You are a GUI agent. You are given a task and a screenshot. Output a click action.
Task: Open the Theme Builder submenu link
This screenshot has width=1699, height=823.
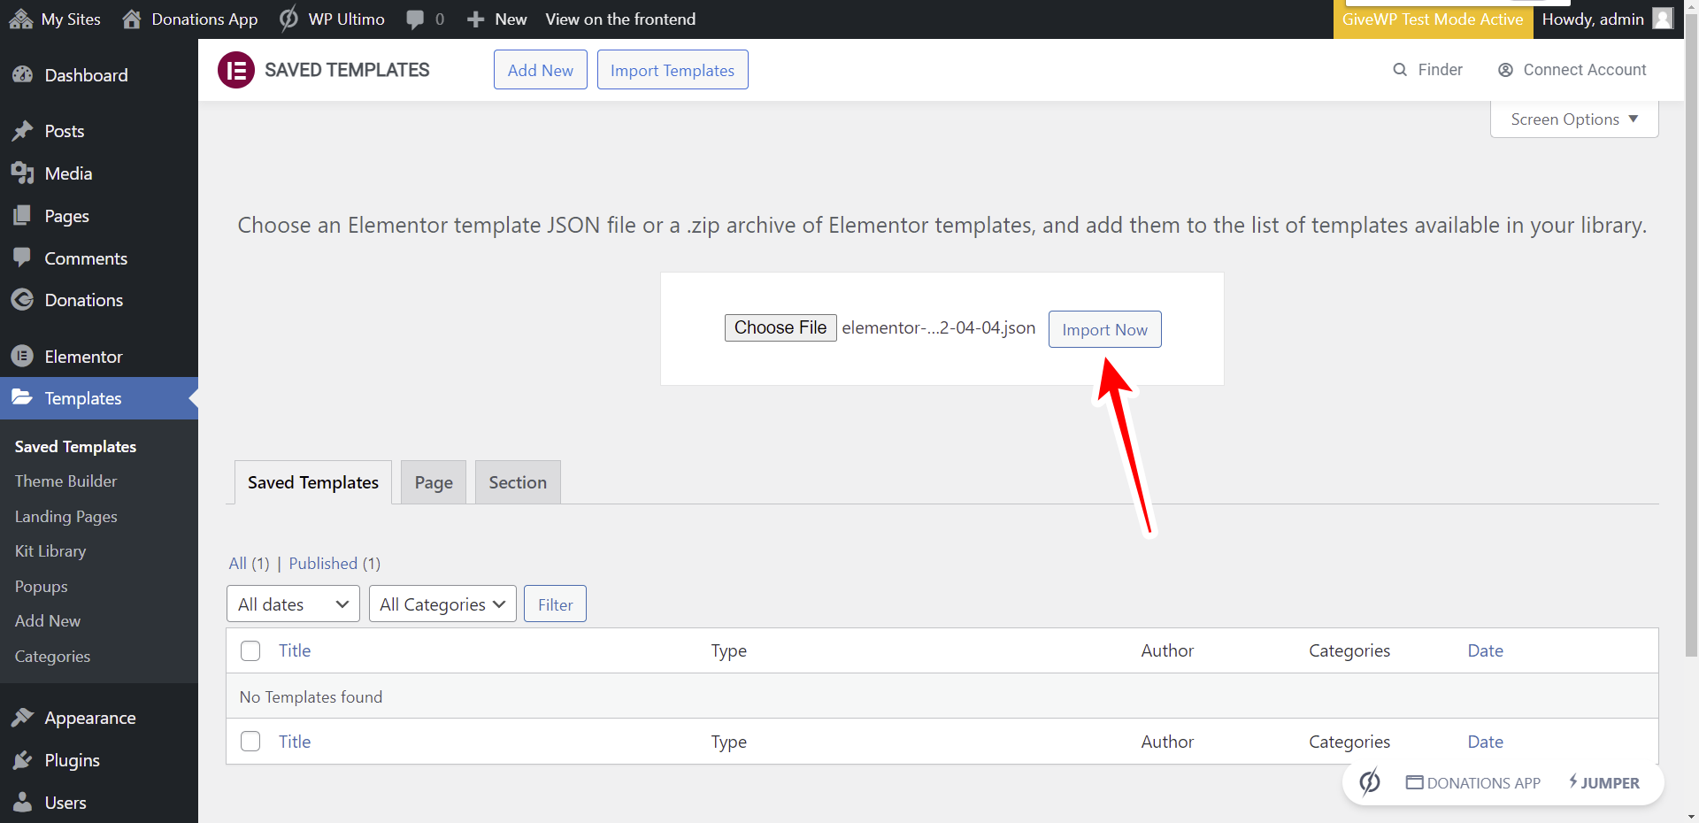[x=66, y=481]
